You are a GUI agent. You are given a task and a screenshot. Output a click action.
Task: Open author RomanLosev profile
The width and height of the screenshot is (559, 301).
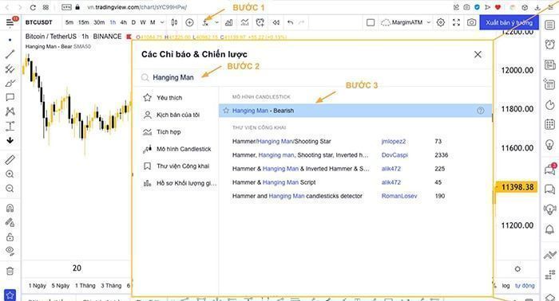tap(399, 196)
